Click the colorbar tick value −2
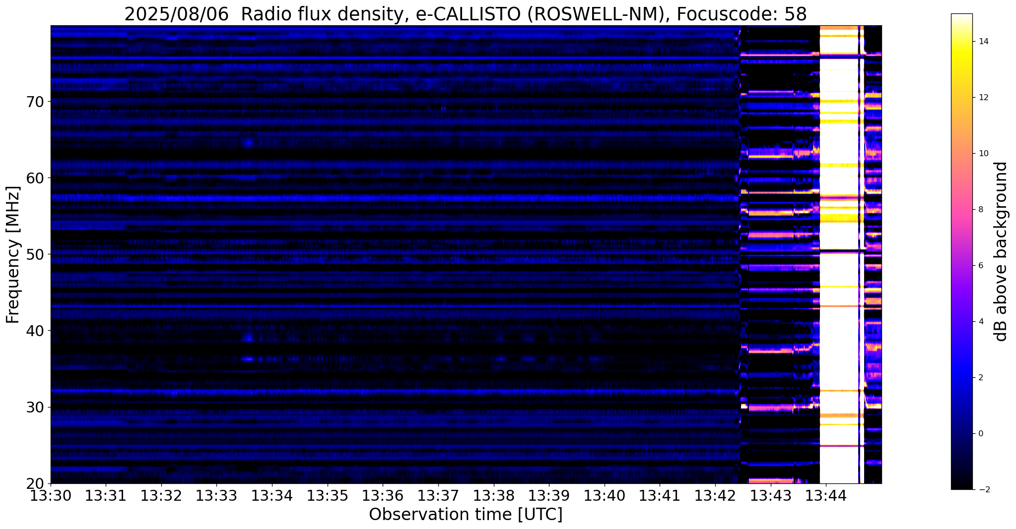This screenshot has height=529, width=1016. [x=983, y=490]
